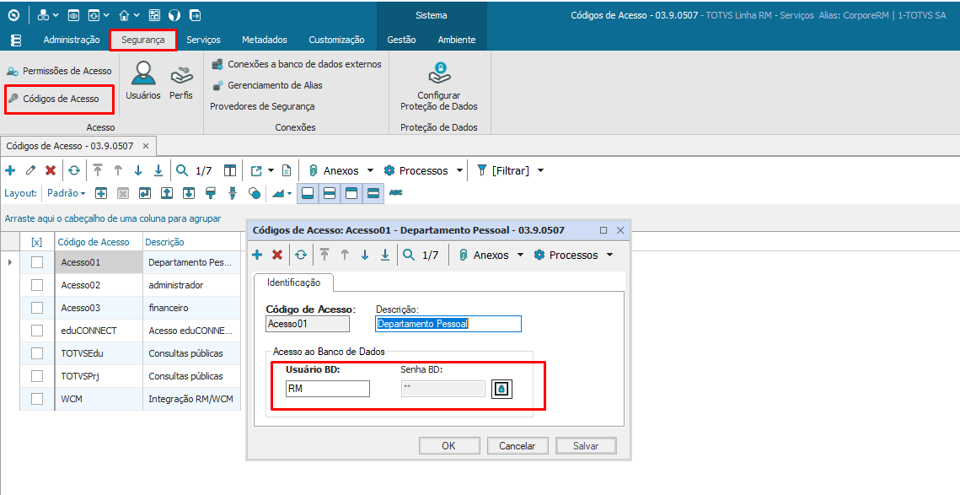Tick the checkbox for WCM row
The height and width of the screenshot is (495, 960).
37,398
